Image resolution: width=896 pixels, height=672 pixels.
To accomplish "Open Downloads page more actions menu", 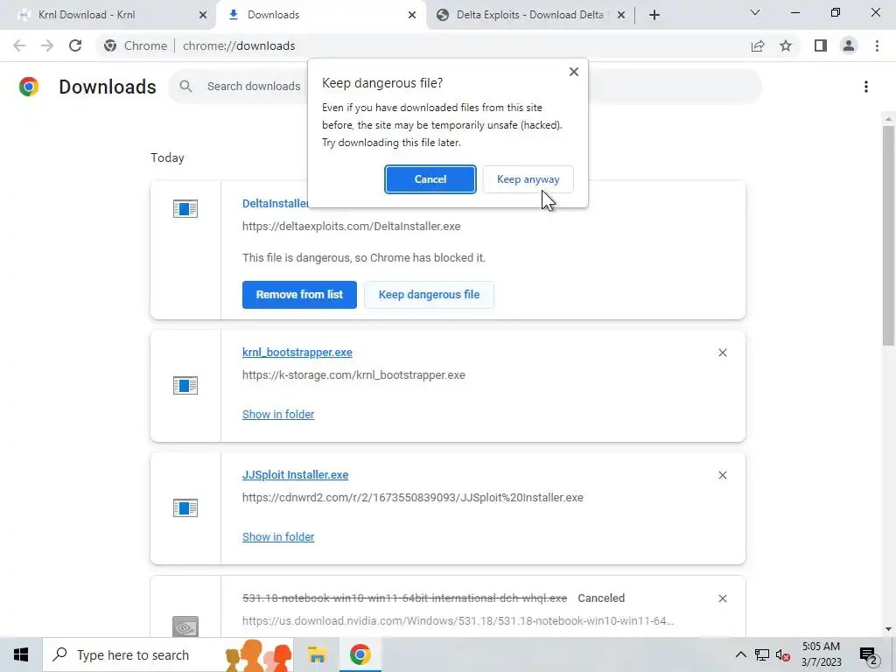I will [x=866, y=87].
